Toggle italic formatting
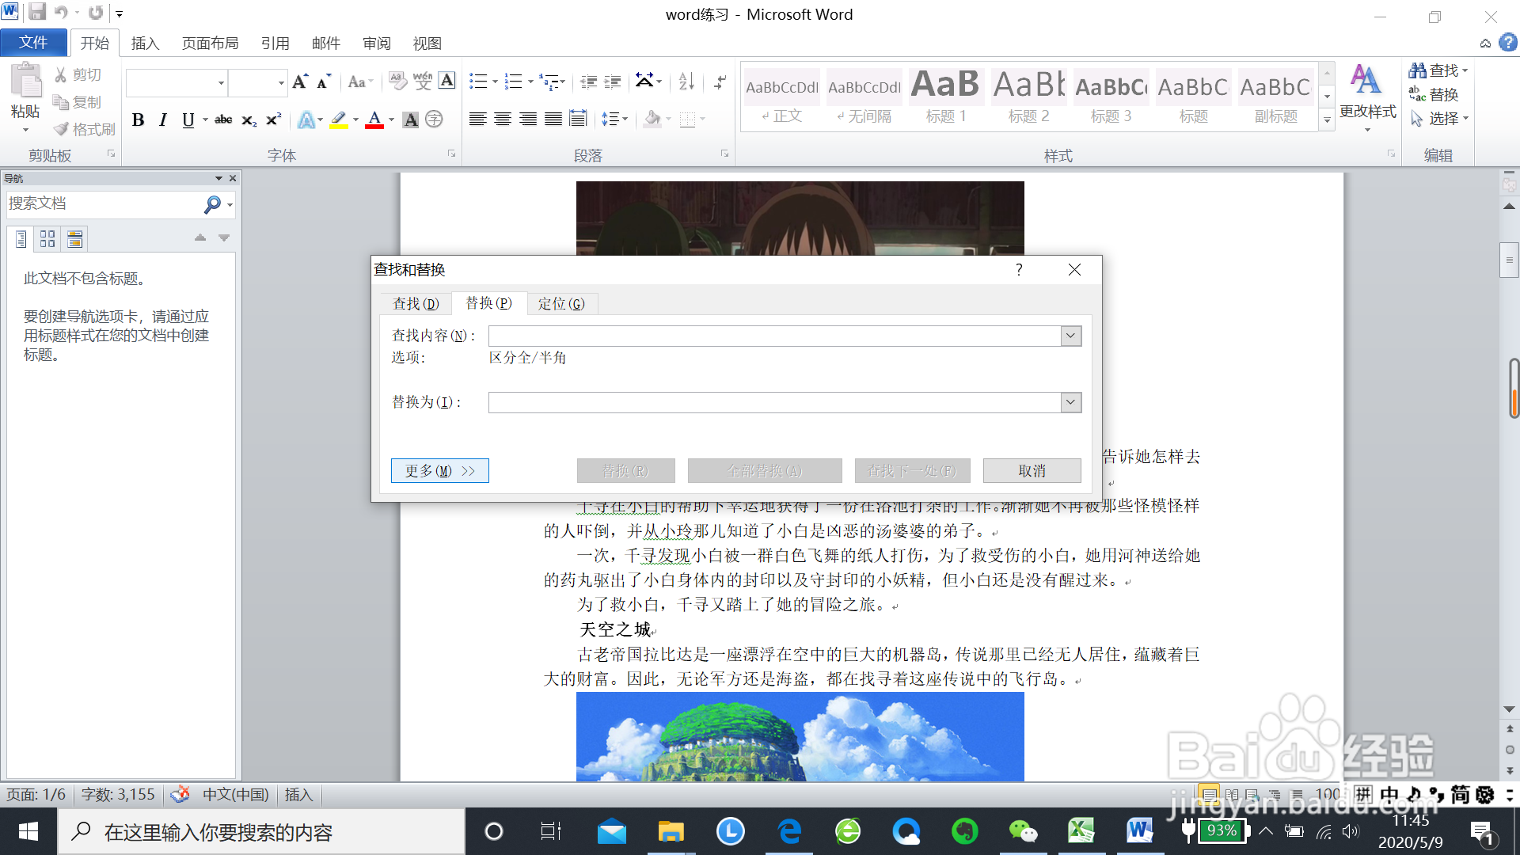The height and width of the screenshot is (855, 1520). pos(163,120)
